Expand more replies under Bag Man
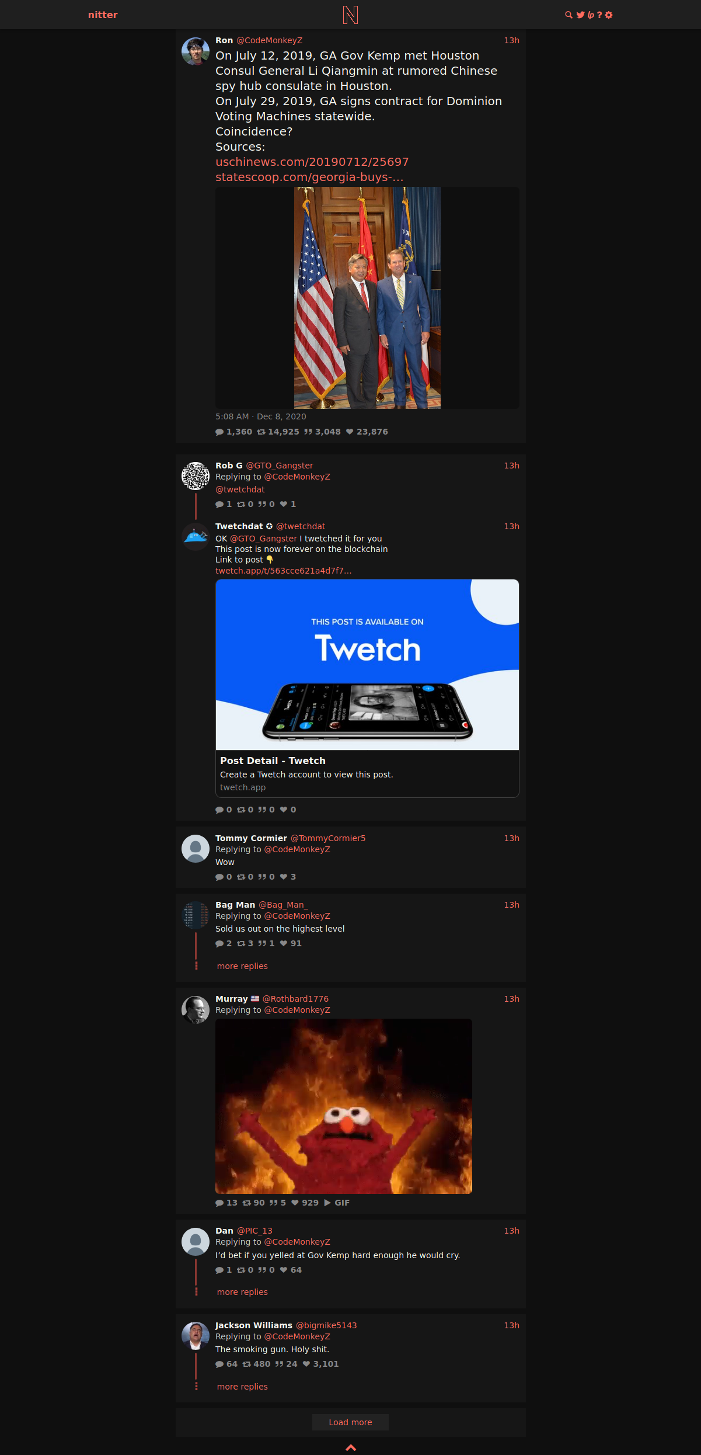701x1455 pixels. (x=242, y=966)
